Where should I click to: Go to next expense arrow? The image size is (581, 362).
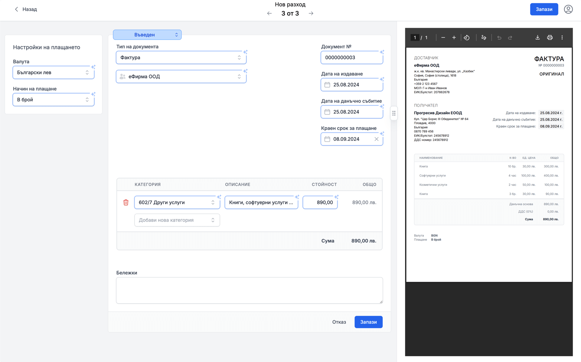pos(311,13)
